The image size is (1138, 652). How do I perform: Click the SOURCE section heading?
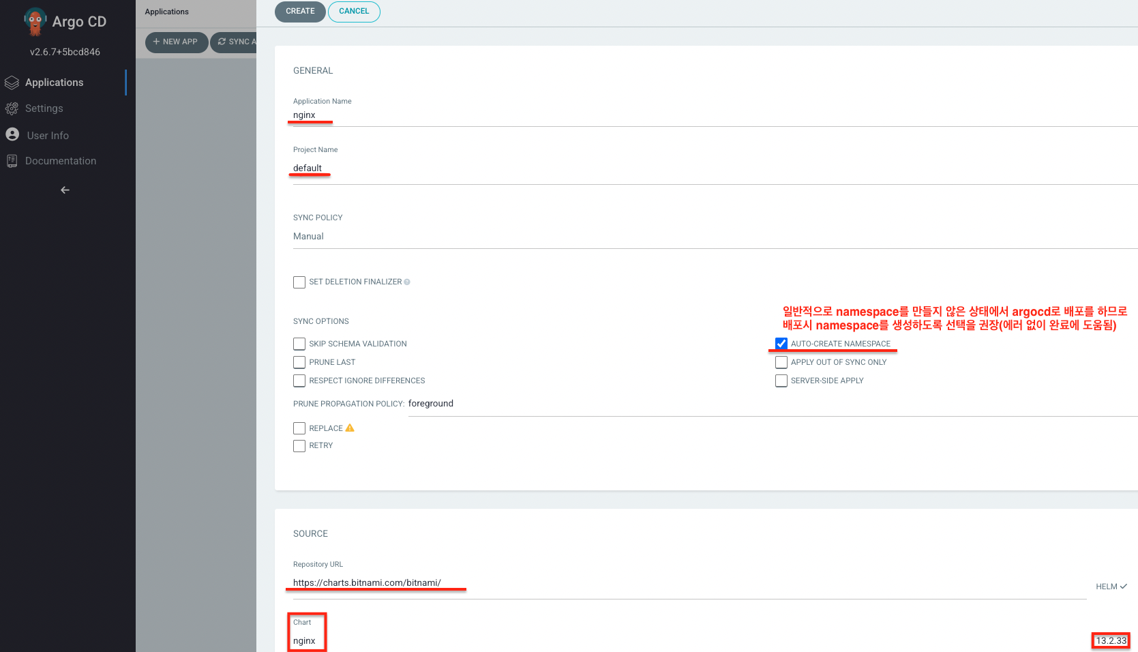(310, 534)
